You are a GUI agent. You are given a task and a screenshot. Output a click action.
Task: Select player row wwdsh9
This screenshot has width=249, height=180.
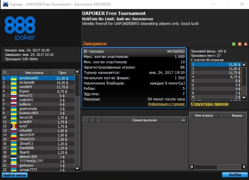point(38,87)
